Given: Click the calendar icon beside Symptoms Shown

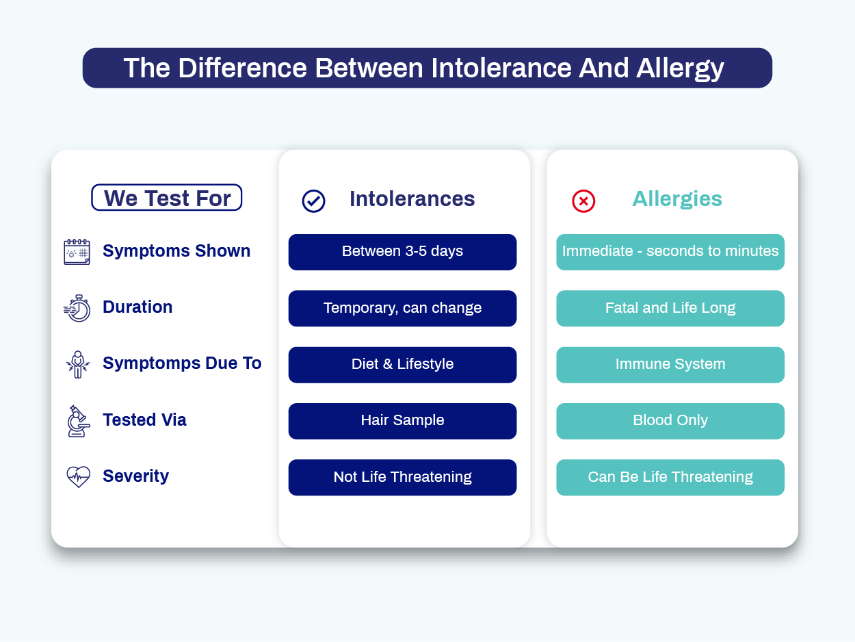Looking at the screenshot, I should pos(77,252).
